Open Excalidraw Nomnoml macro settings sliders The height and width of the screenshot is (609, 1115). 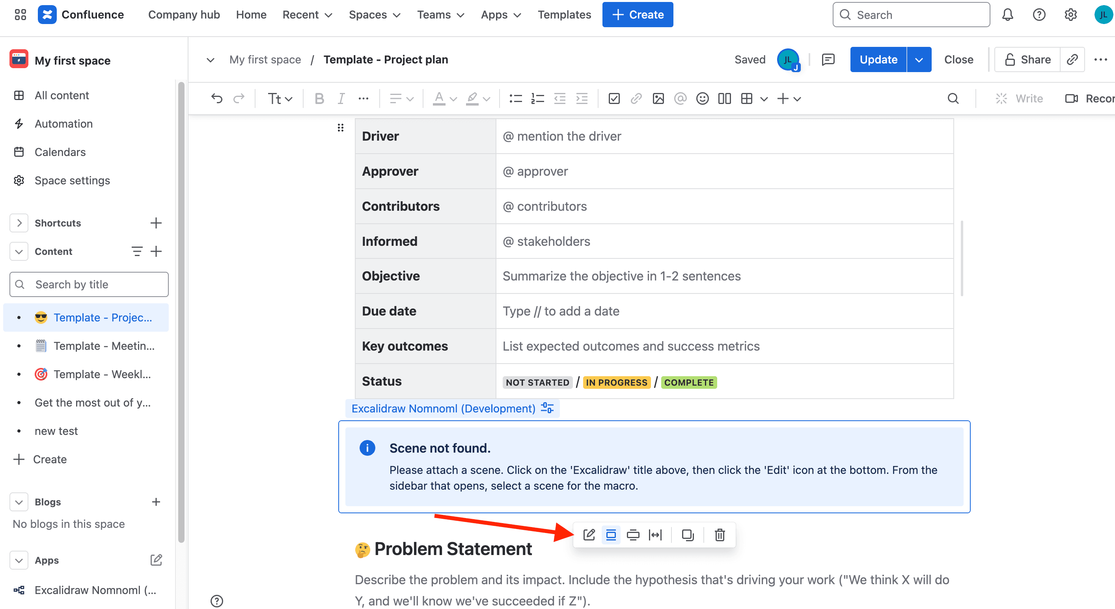coord(547,408)
